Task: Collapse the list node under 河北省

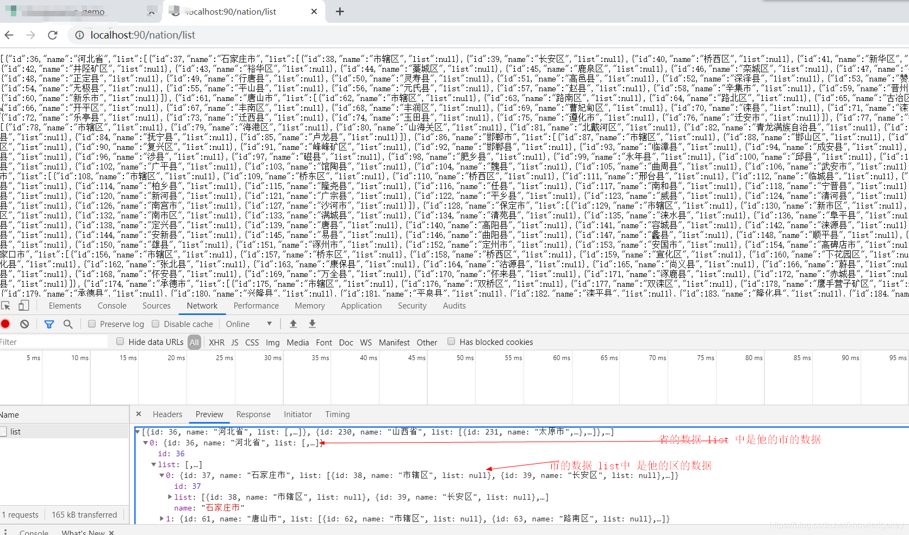Action: coord(154,464)
